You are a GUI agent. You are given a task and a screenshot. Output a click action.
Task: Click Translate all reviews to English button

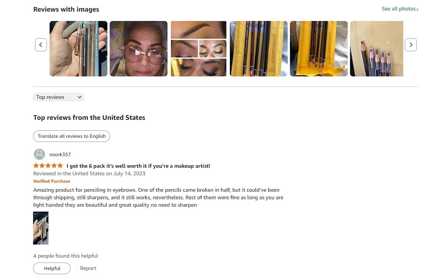point(71,136)
